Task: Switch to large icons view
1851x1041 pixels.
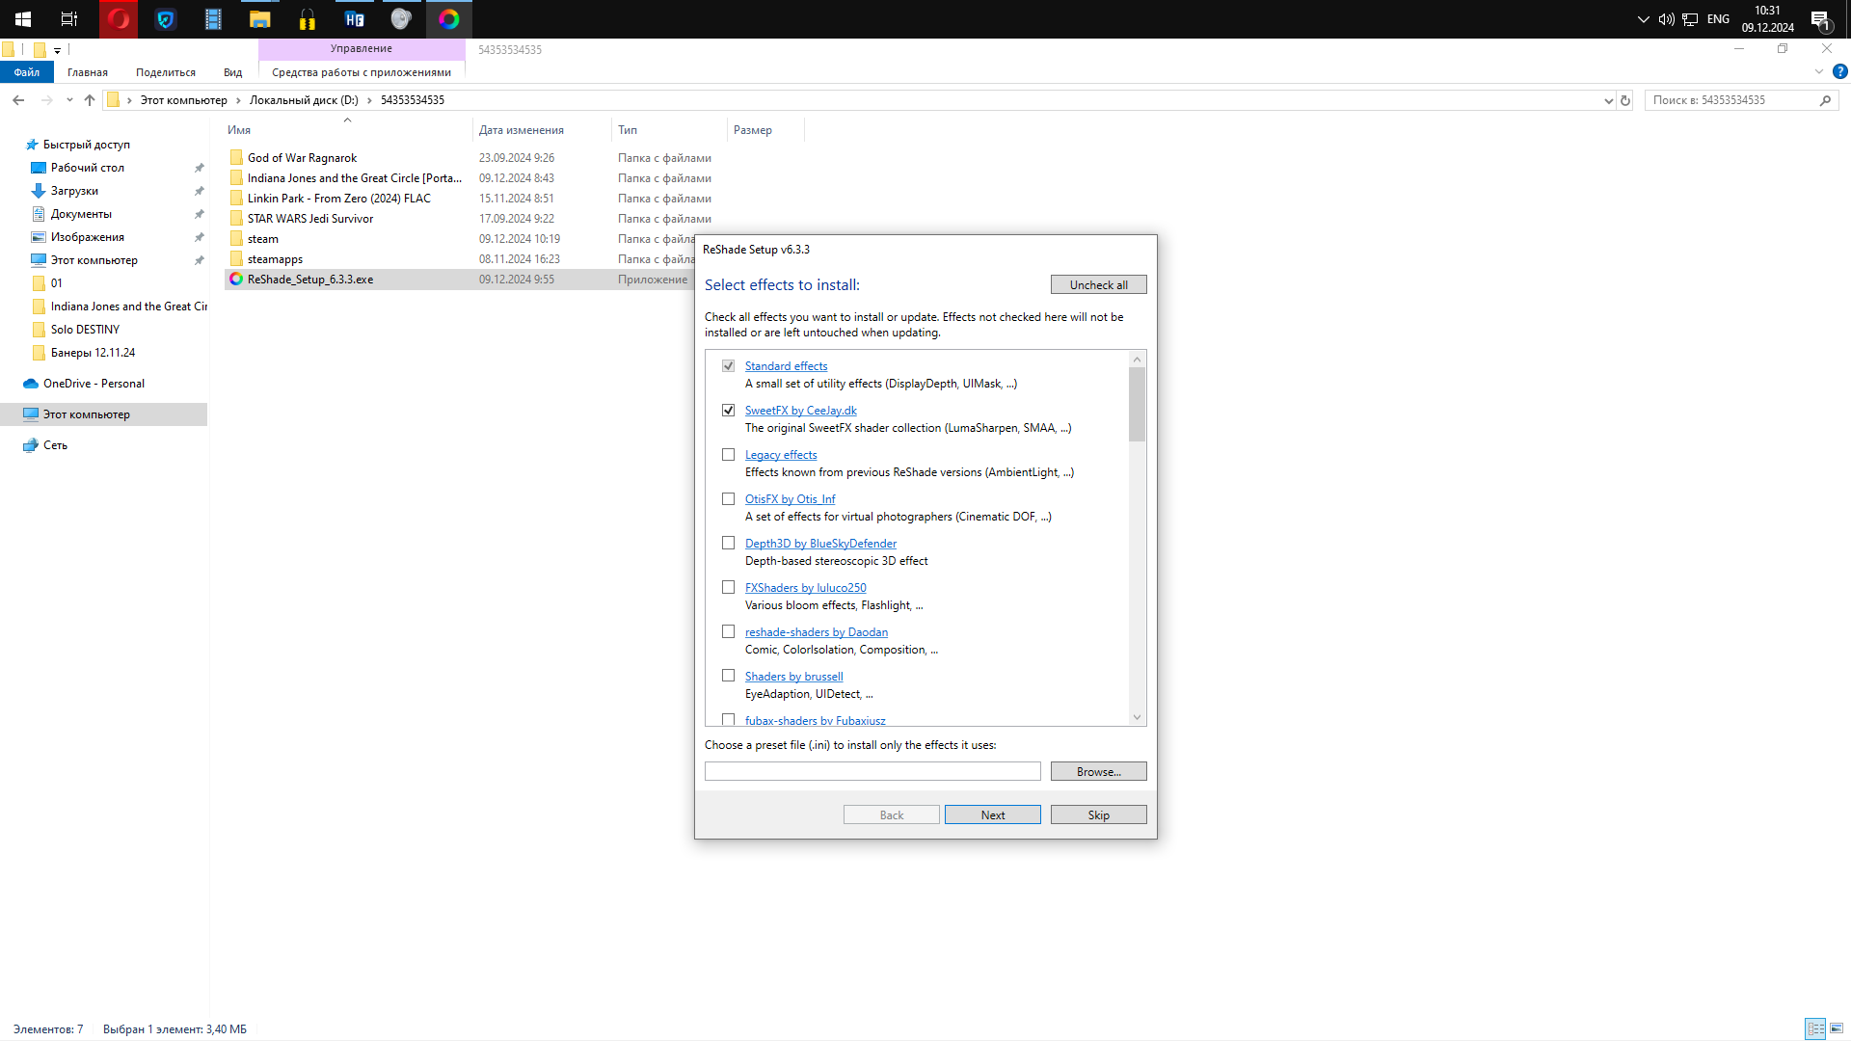Action: click(x=1837, y=1028)
